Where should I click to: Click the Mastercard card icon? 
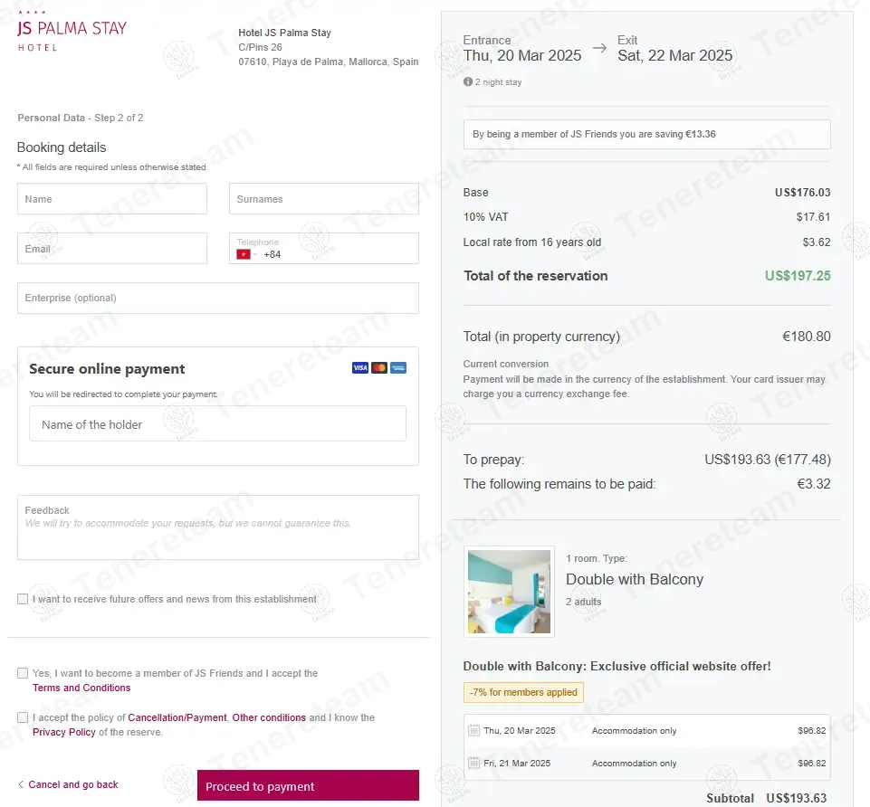coord(379,367)
